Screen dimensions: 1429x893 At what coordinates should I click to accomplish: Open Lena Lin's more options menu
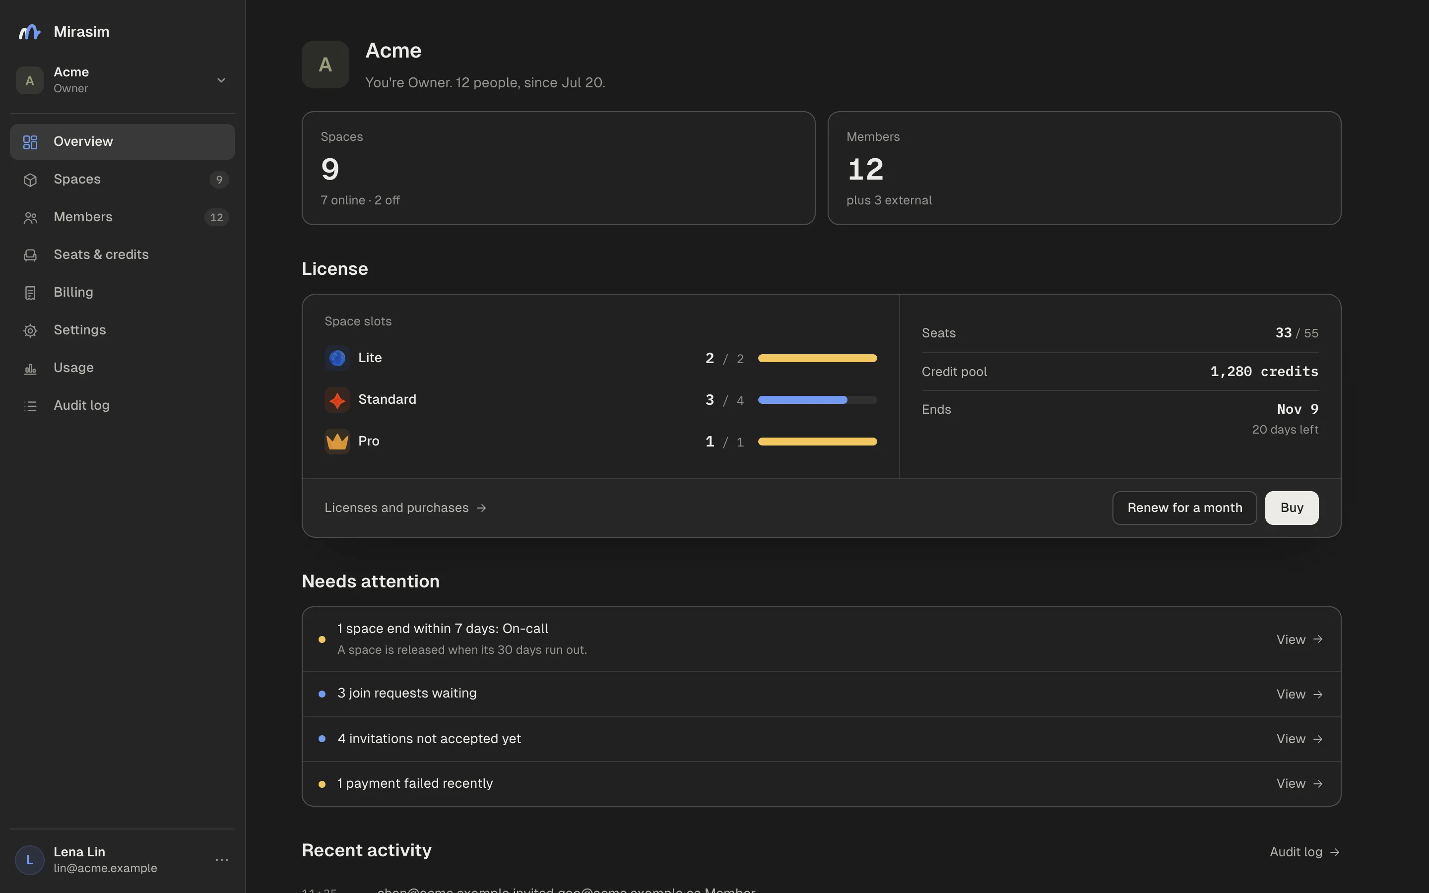click(221, 860)
